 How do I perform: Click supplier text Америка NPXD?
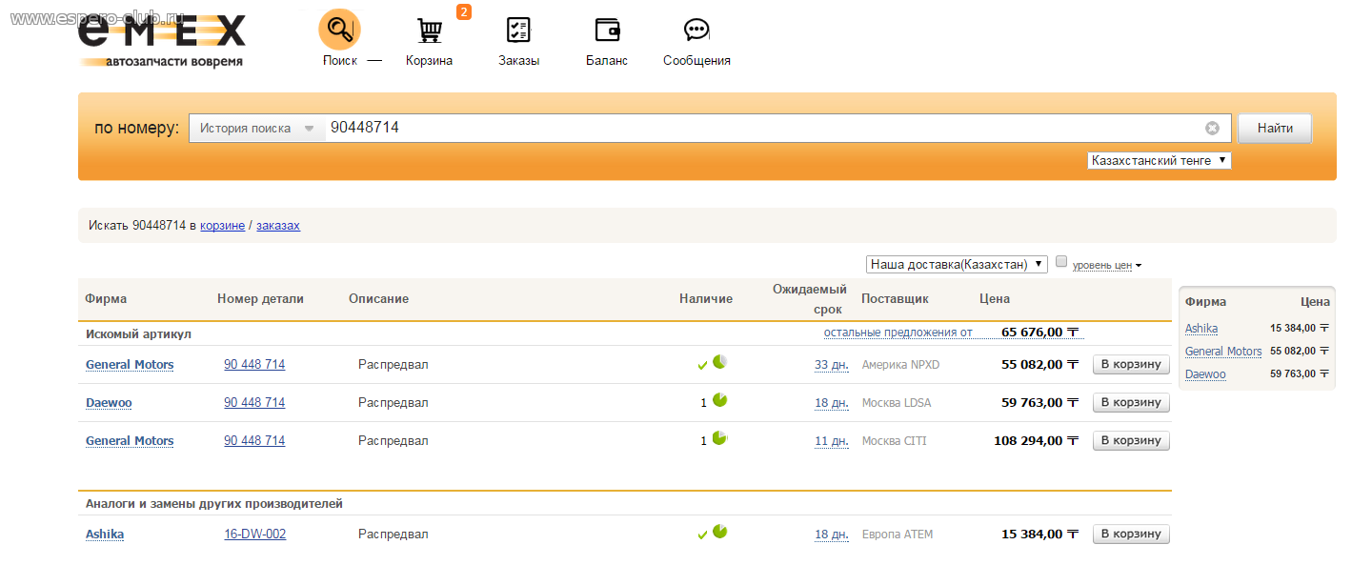(900, 365)
